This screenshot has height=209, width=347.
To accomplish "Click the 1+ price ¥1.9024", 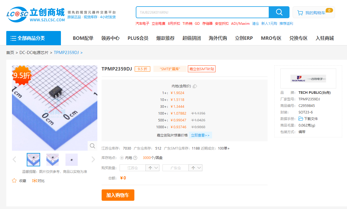I will point(177,93).
